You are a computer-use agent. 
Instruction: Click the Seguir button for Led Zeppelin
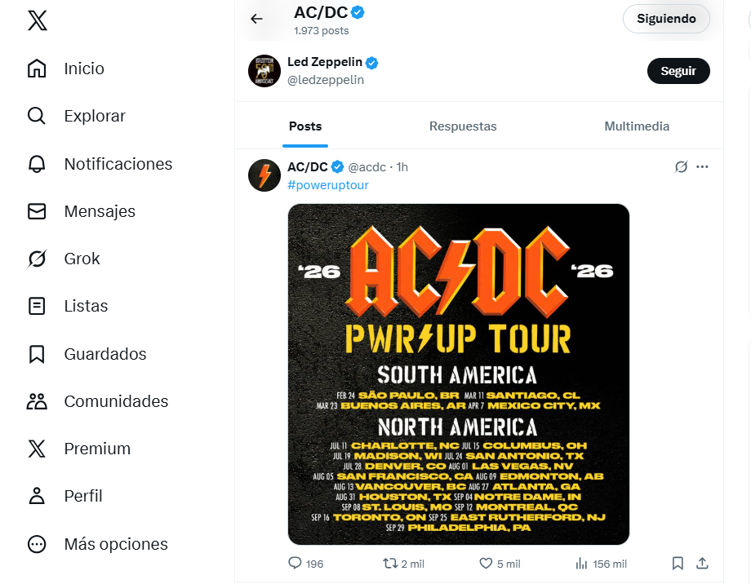point(678,71)
